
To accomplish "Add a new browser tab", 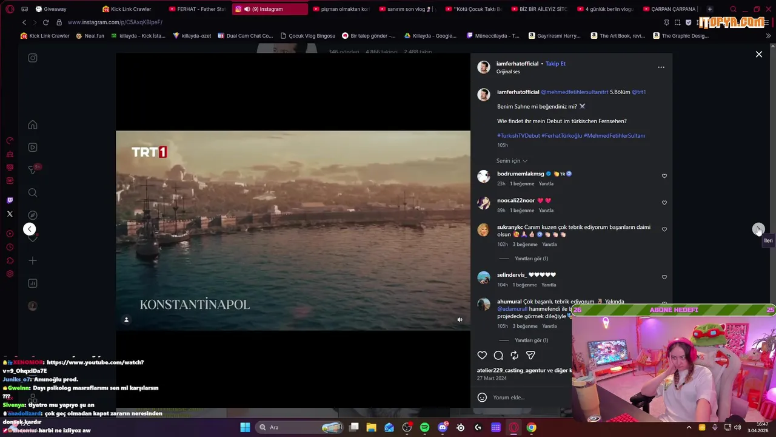I will 709,9.
